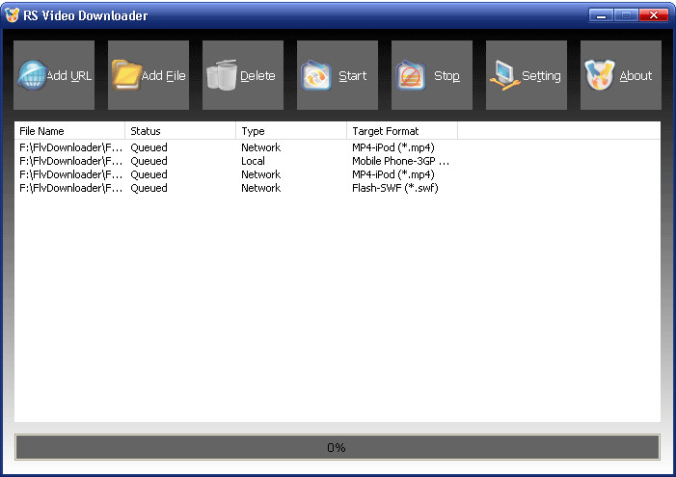The width and height of the screenshot is (676, 477).
Task: Sort by the Target Format column header
Action: [402, 131]
